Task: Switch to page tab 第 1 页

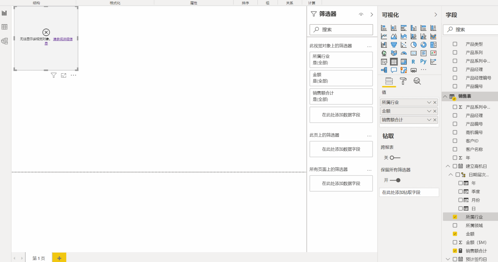Action: [x=39, y=258]
